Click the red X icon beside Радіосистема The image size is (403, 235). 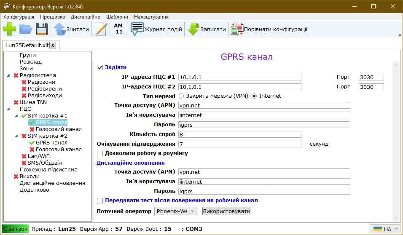tap(16, 75)
